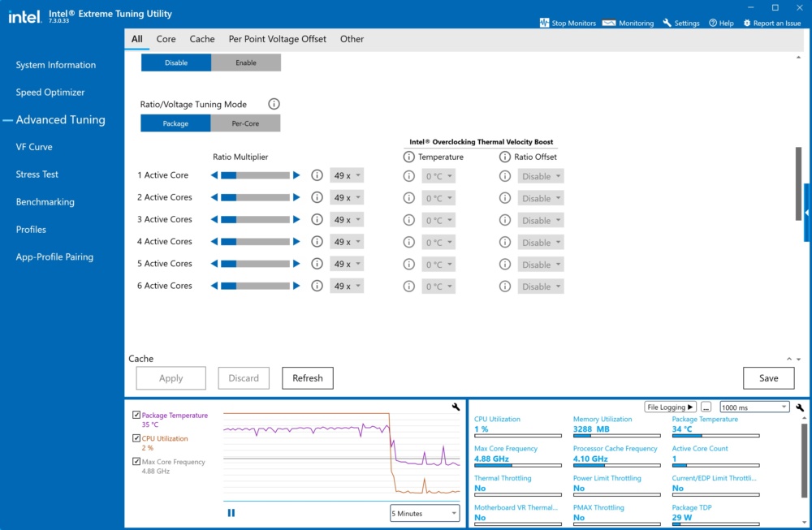Switch to the Per Point Voltage Offset tab
812x530 pixels.
[x=278, y=39]
